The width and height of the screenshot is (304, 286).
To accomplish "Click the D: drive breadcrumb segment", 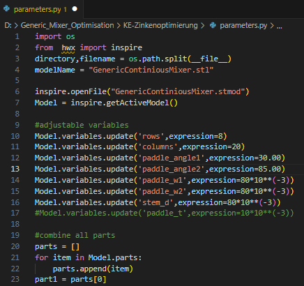I will (x=8, y=25).
